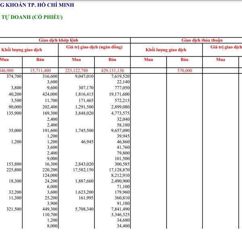Screen dimensions: 242x242
Task: Click cell value 777,050
Action: tap(122, 88)
